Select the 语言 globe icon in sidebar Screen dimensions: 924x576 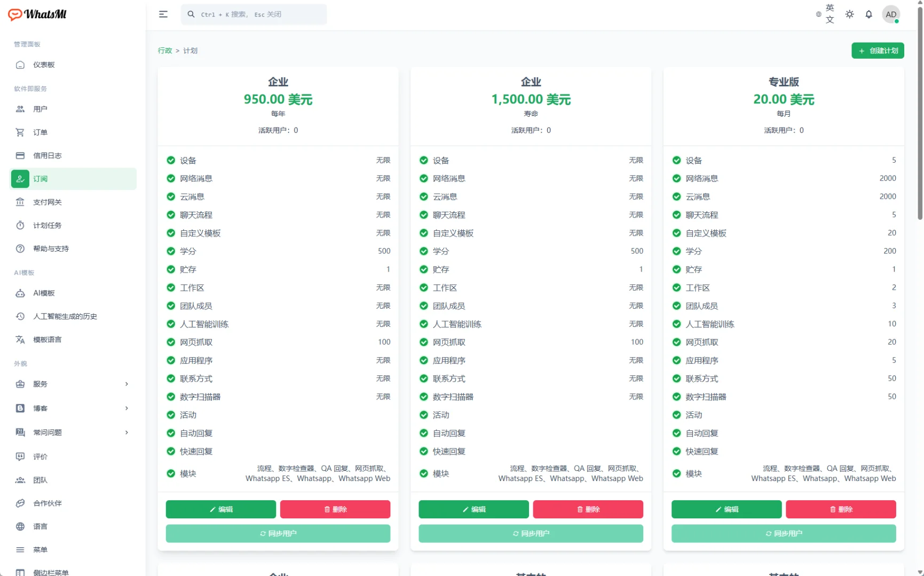[20, 527]
